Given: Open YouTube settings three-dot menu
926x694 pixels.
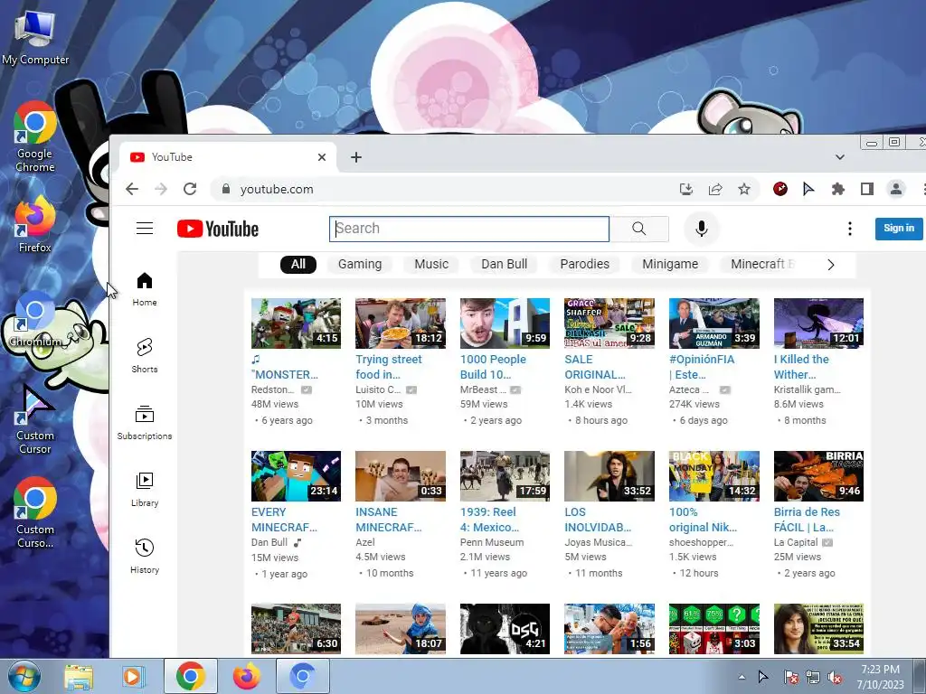Looking at the screenshot, I should point(850,229).
